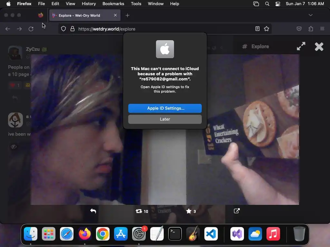Click the heart reaction showing 1
The width and height of the screenshot is (330, 247).
(15, 85)
